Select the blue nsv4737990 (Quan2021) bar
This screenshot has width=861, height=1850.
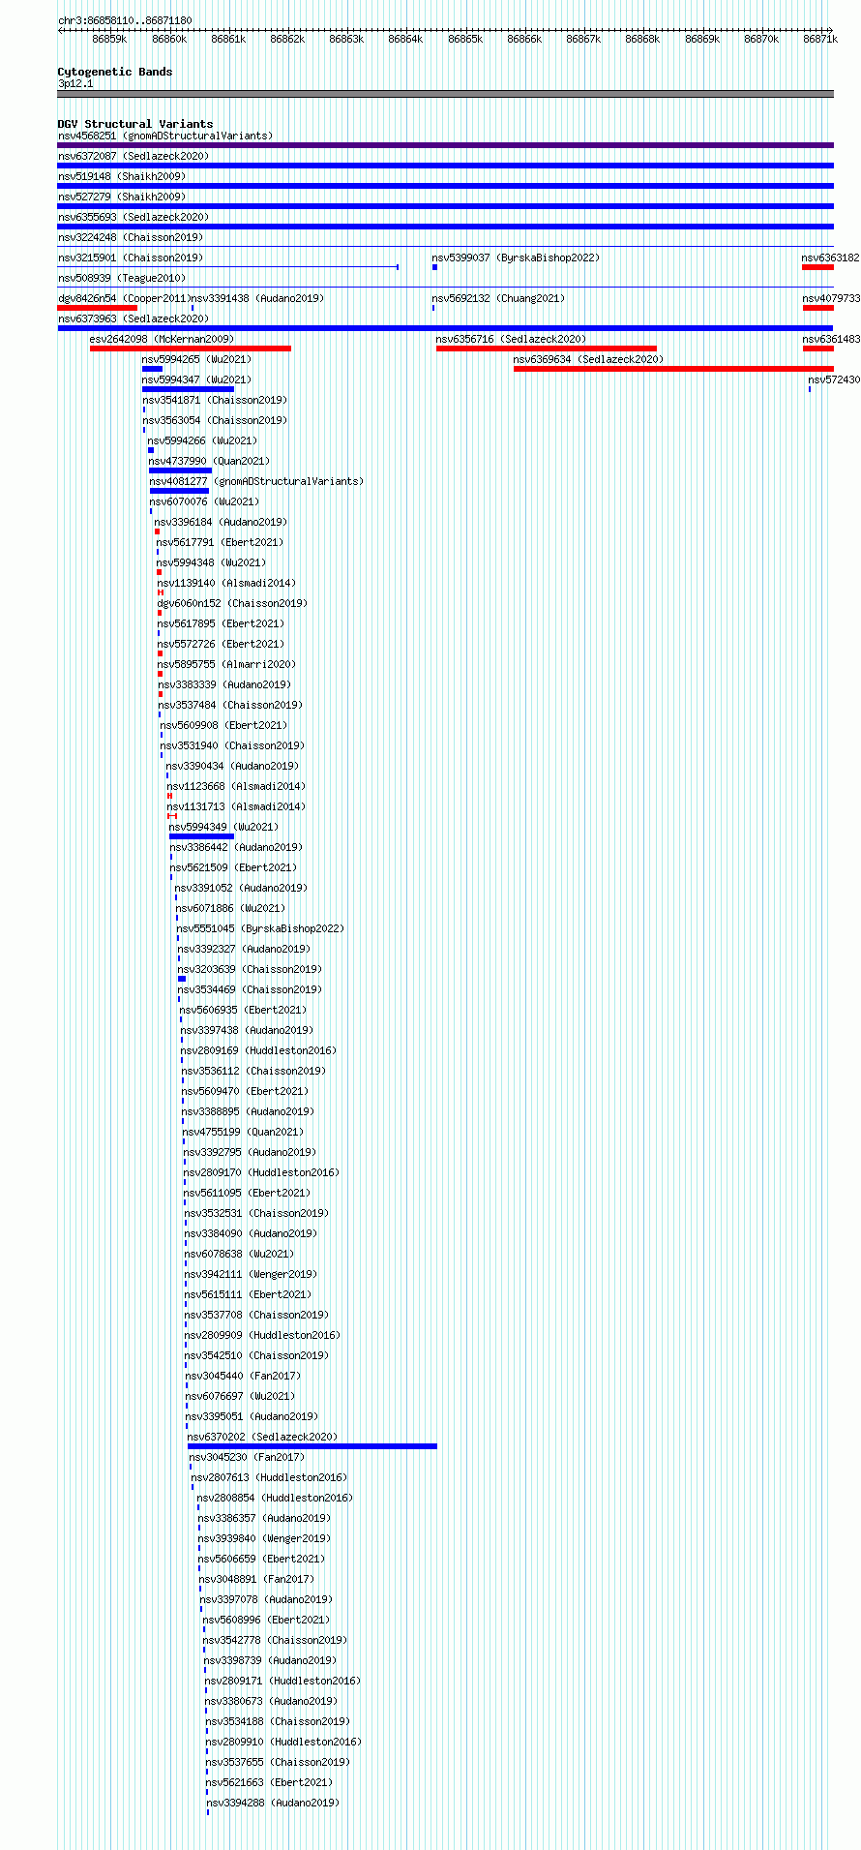tap(181, 470)
